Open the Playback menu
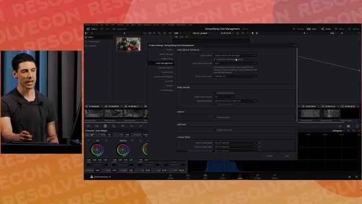362x204 pixels. click(x=147, y=25)
